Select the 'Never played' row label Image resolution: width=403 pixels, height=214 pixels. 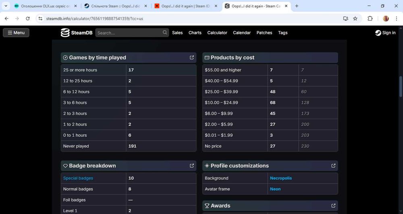[x=76, y=146]
